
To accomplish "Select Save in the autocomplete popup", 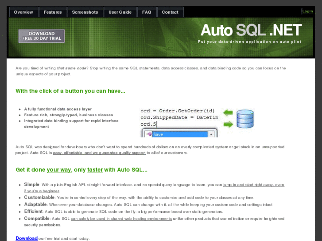I will click(x=180, y=134).
